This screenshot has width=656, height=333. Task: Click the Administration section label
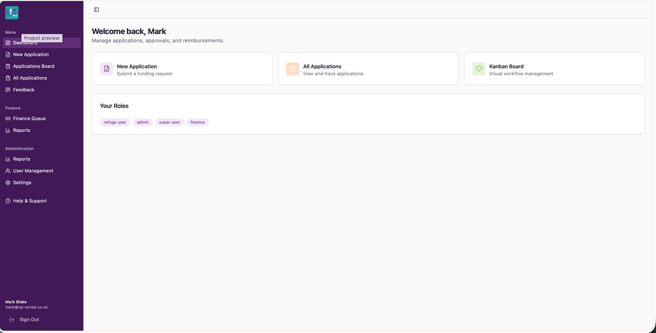click(x=20, y=149)
